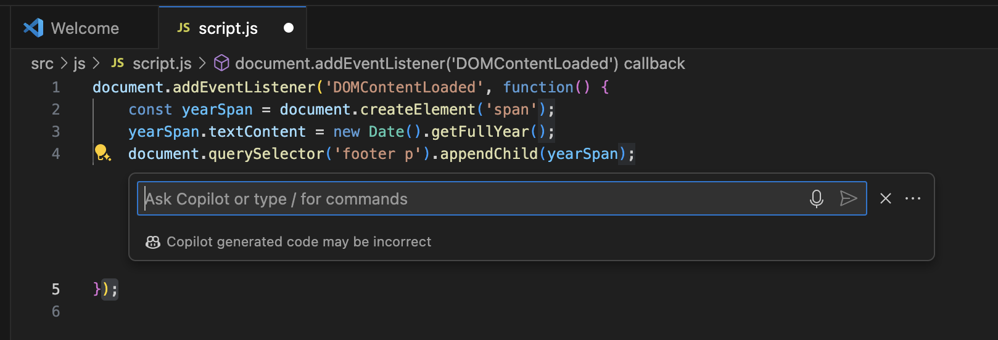Viewport: 998px width, 340px height.
Task: Close the Copilot inline chat widget
Action: pos(885,198)
